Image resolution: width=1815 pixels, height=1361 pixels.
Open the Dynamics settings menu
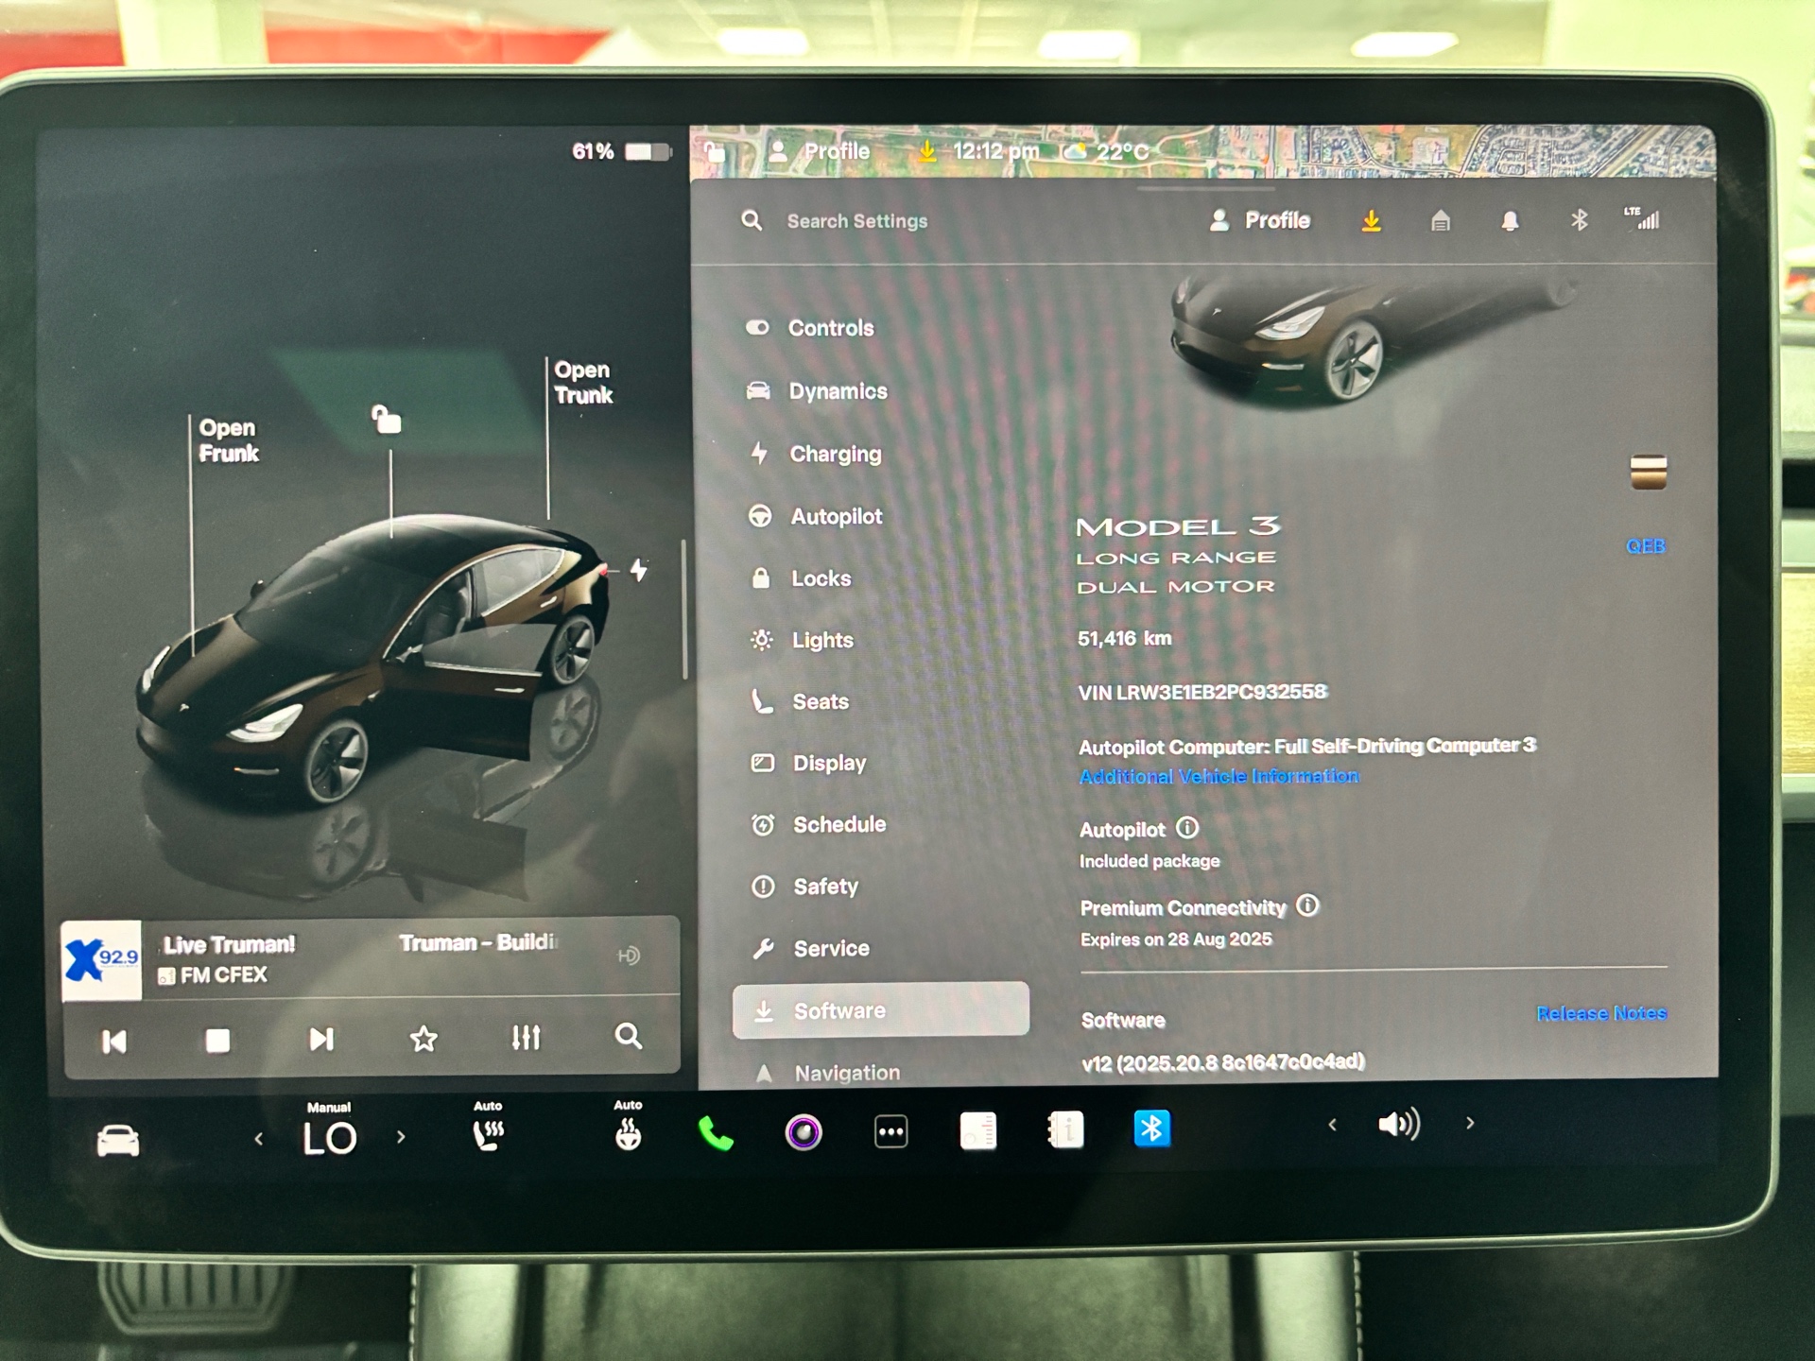click(818, 391)
